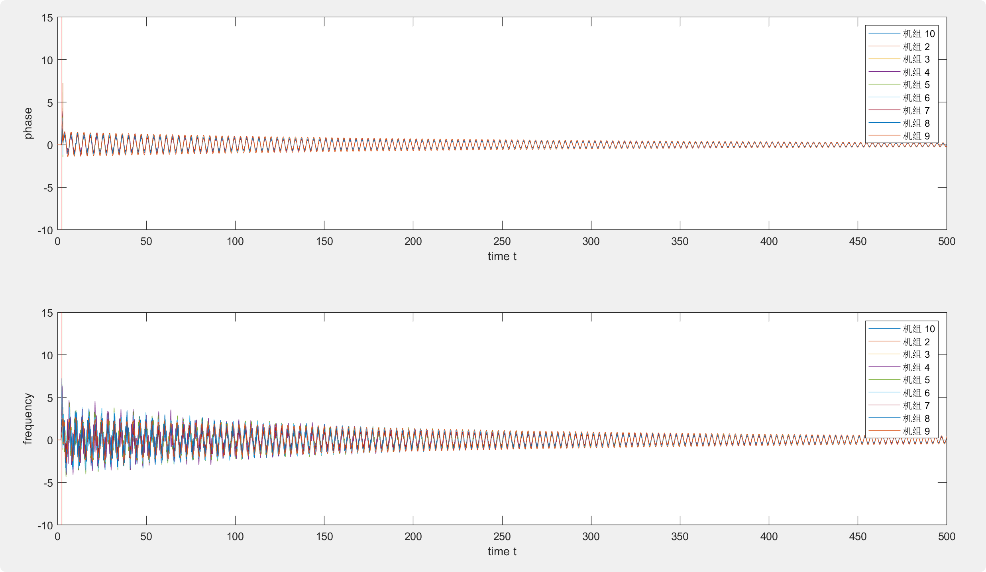Select 机组 6 legend entry in frequency plot
Image resolution: width=986 pixels, height=572 pixels.
point(916,393)
